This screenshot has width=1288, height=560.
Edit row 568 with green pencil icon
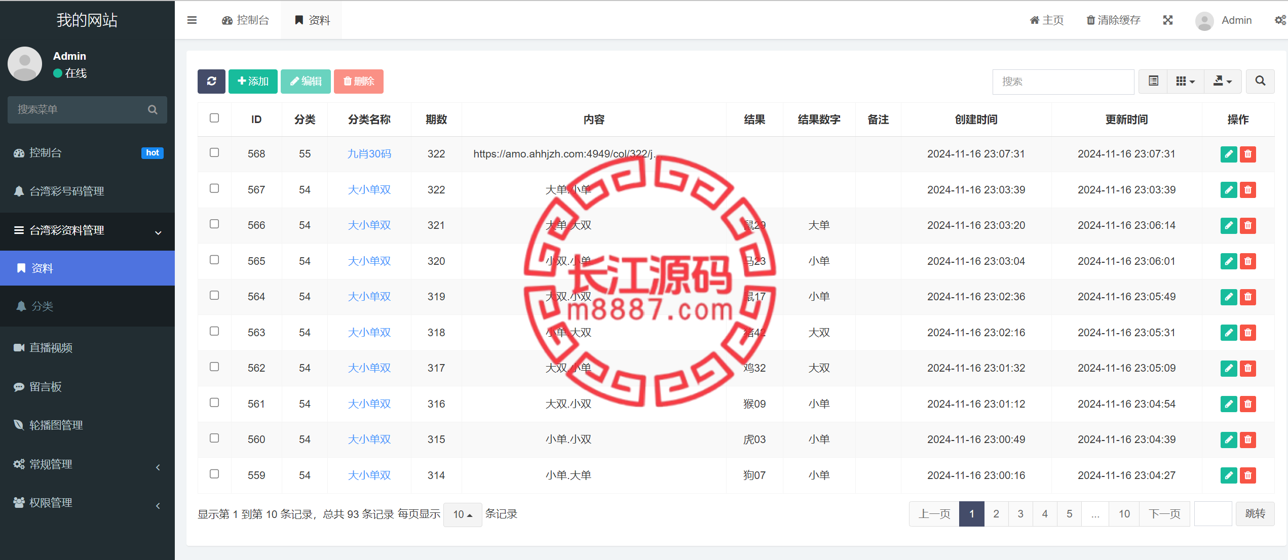(x=1229, y=154)
